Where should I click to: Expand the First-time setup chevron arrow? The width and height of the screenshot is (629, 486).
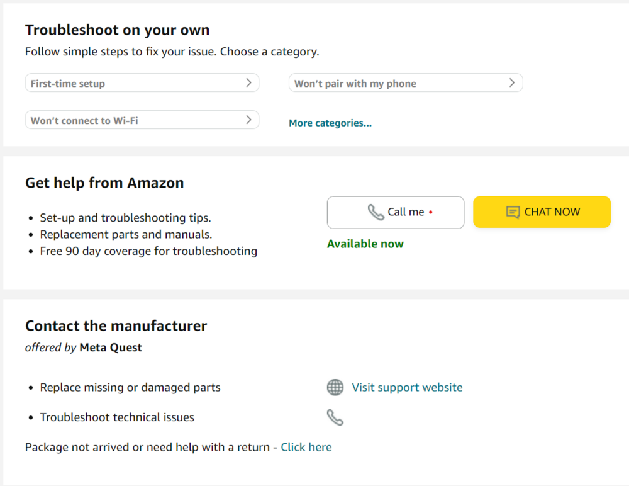[x=248, y=82]
